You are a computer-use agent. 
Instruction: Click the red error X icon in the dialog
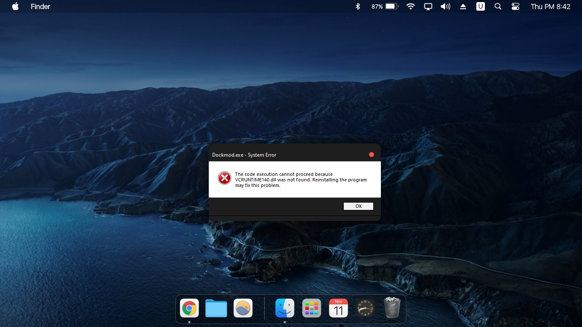[x=224, y=178]
